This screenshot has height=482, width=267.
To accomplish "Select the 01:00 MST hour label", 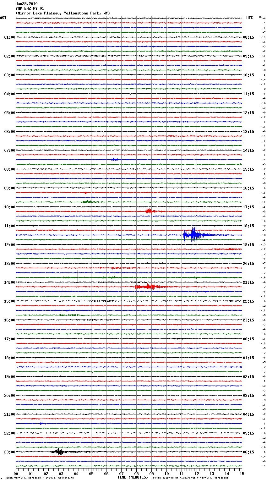I will [x=10, y=37].
